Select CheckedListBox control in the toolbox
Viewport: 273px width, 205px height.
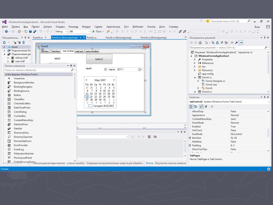(22, 103)
